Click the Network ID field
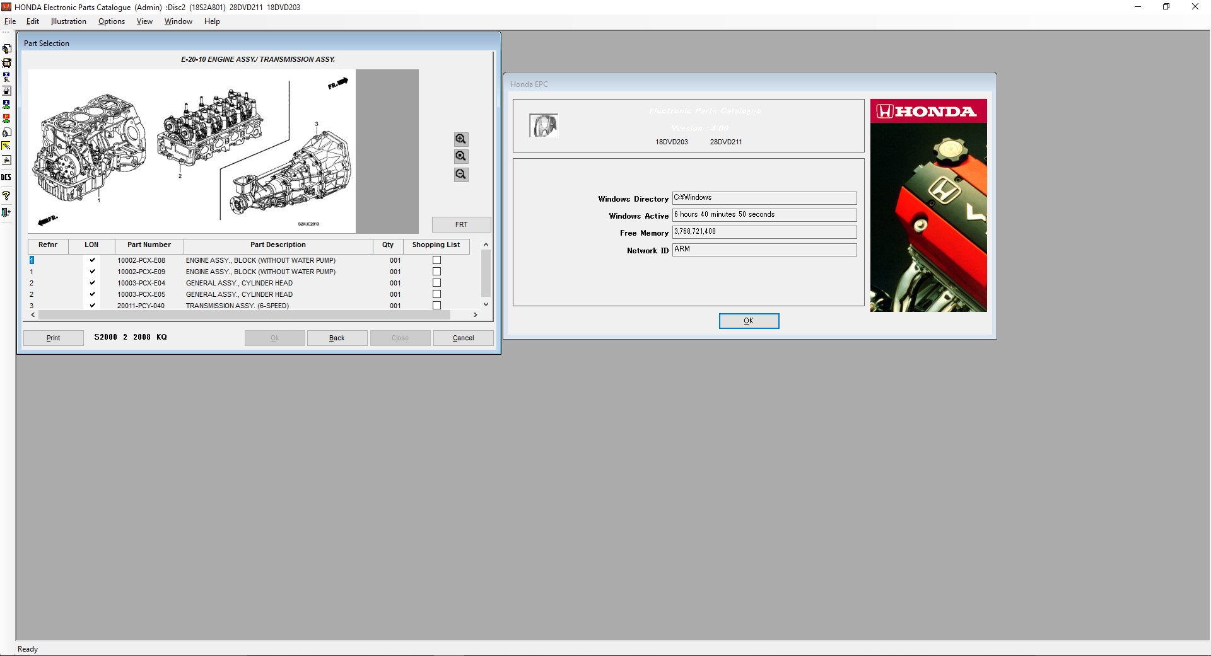 point(764,250)
